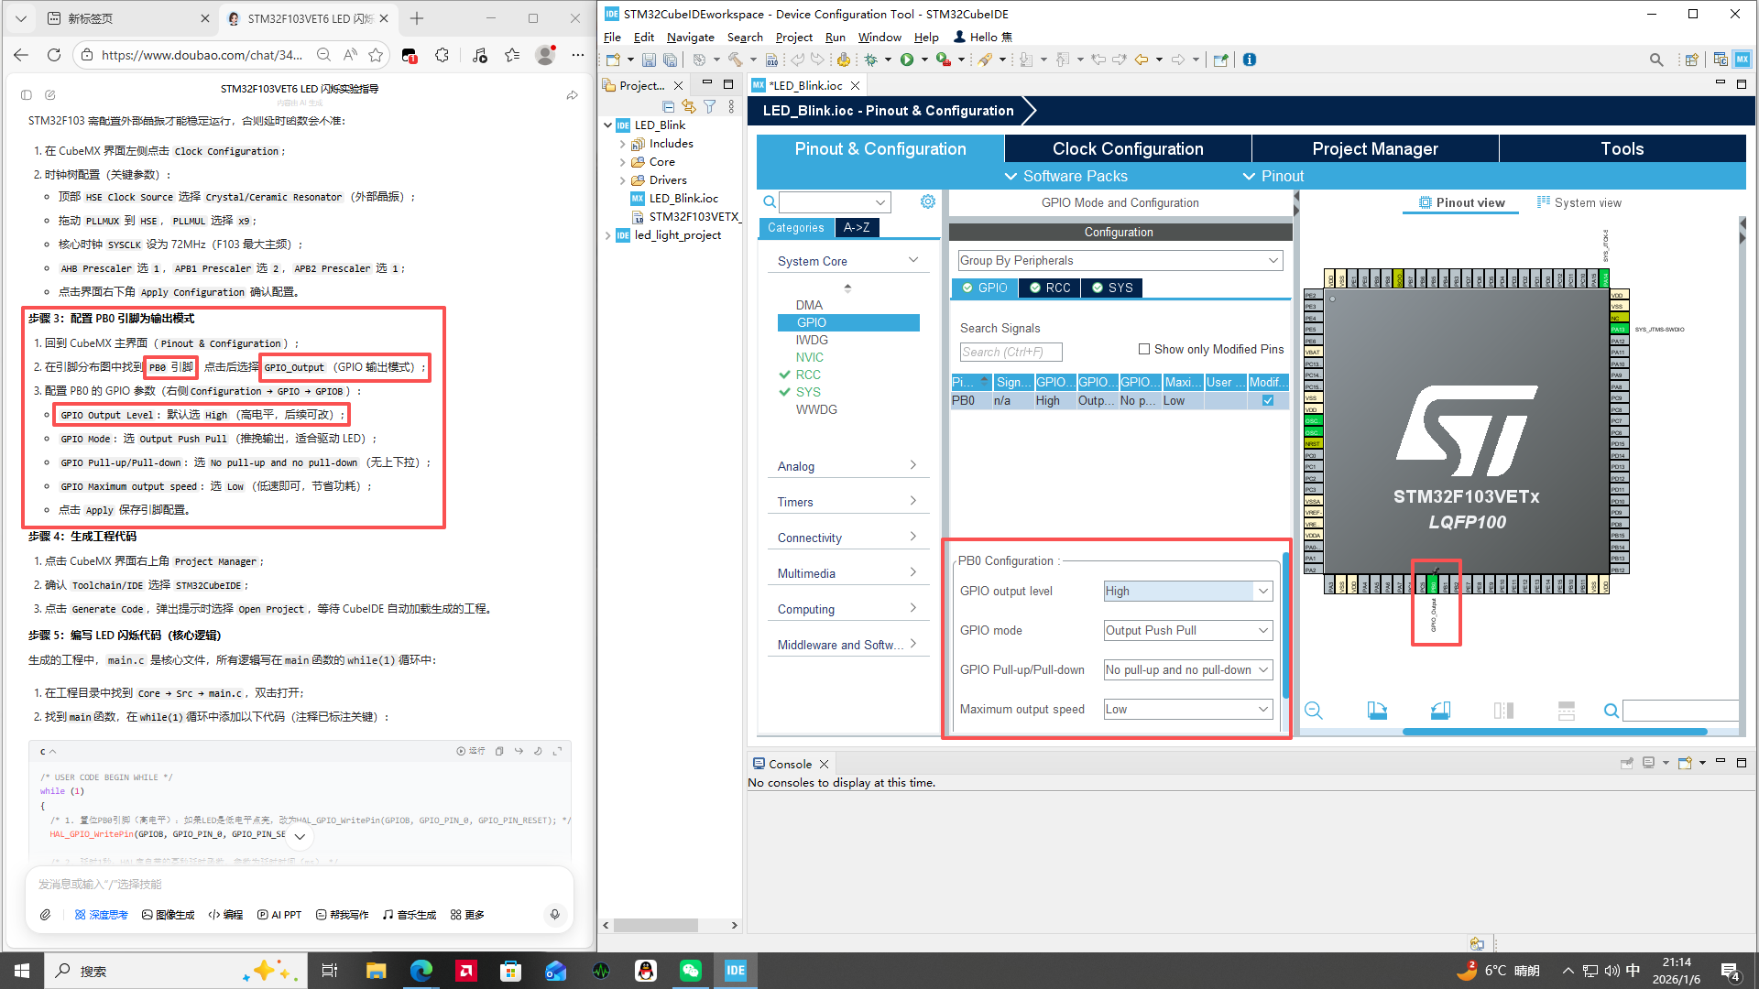Zoom out the chip pinout view
The image size is (1759, 989).
pyautogui.click(x=1314, y=711)
